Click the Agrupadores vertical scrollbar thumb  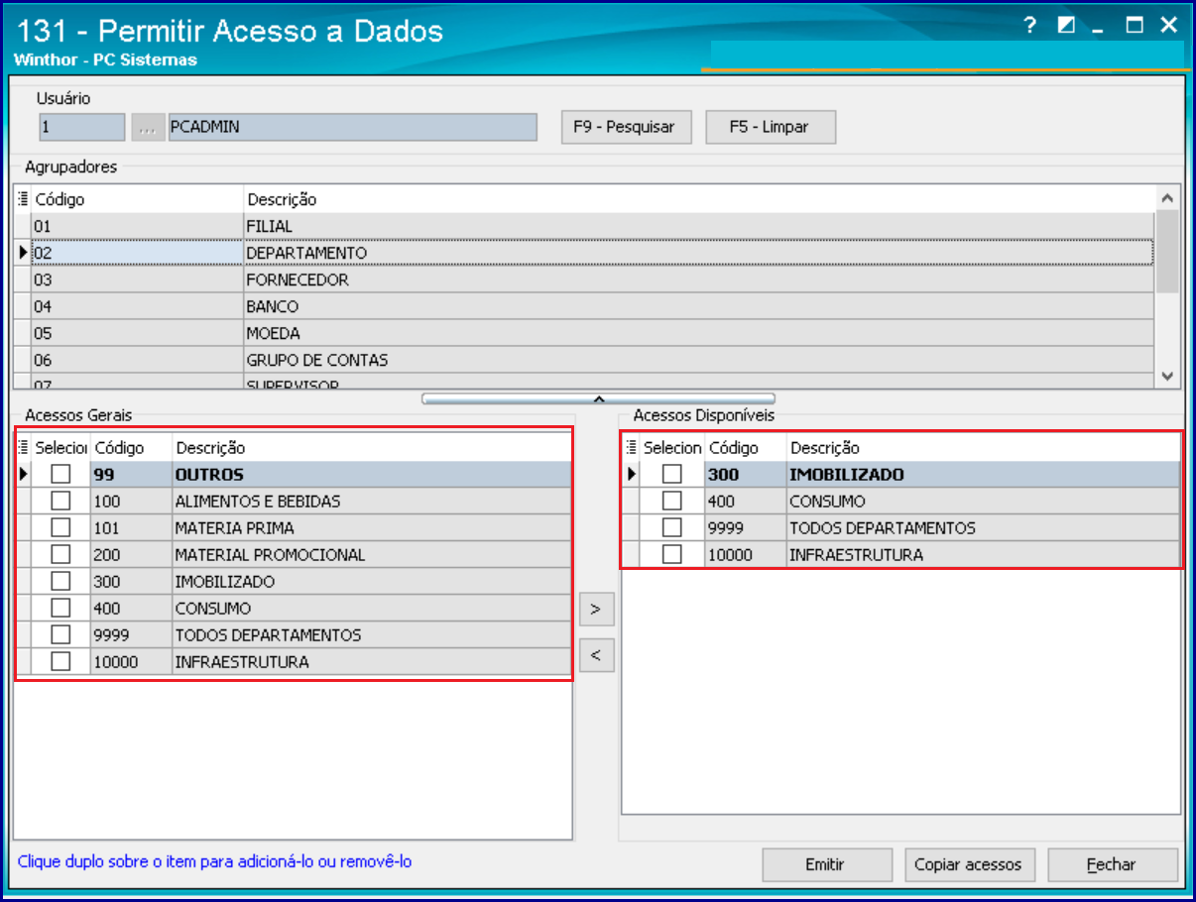click(x=1167, y=252)
